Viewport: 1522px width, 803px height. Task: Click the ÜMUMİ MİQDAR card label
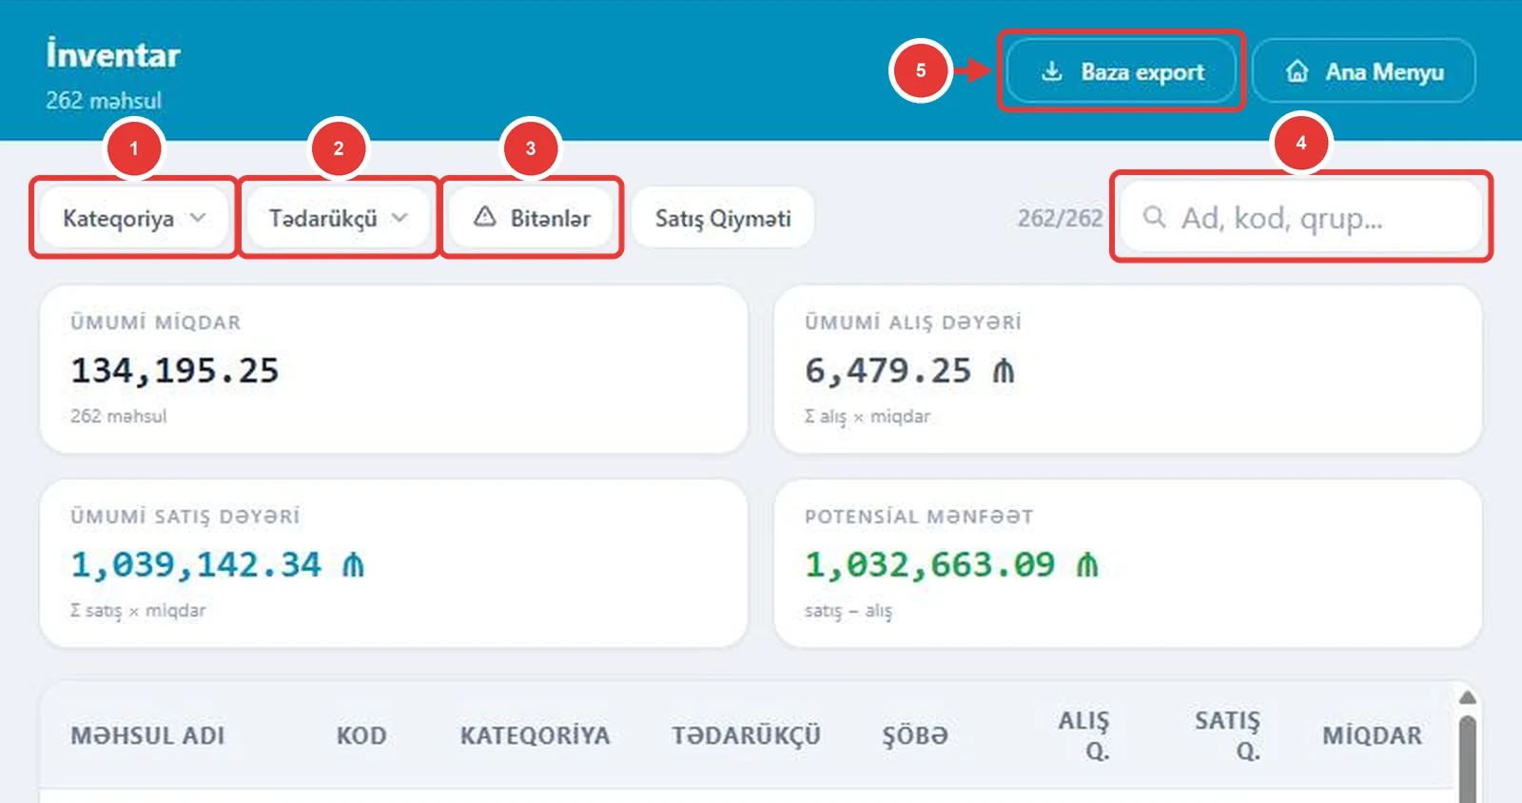[x=156, y=323]
